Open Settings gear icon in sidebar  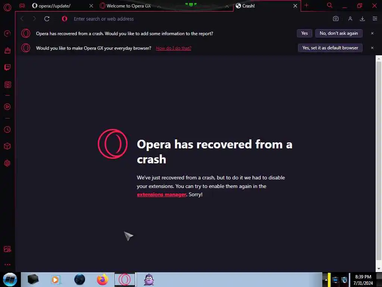pyautogui.click(x=7, y=163)
